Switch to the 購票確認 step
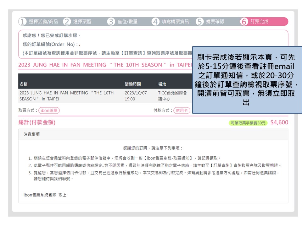Image resolution: width=302 pixels, height=226 pixels. (x=215, y=22)
